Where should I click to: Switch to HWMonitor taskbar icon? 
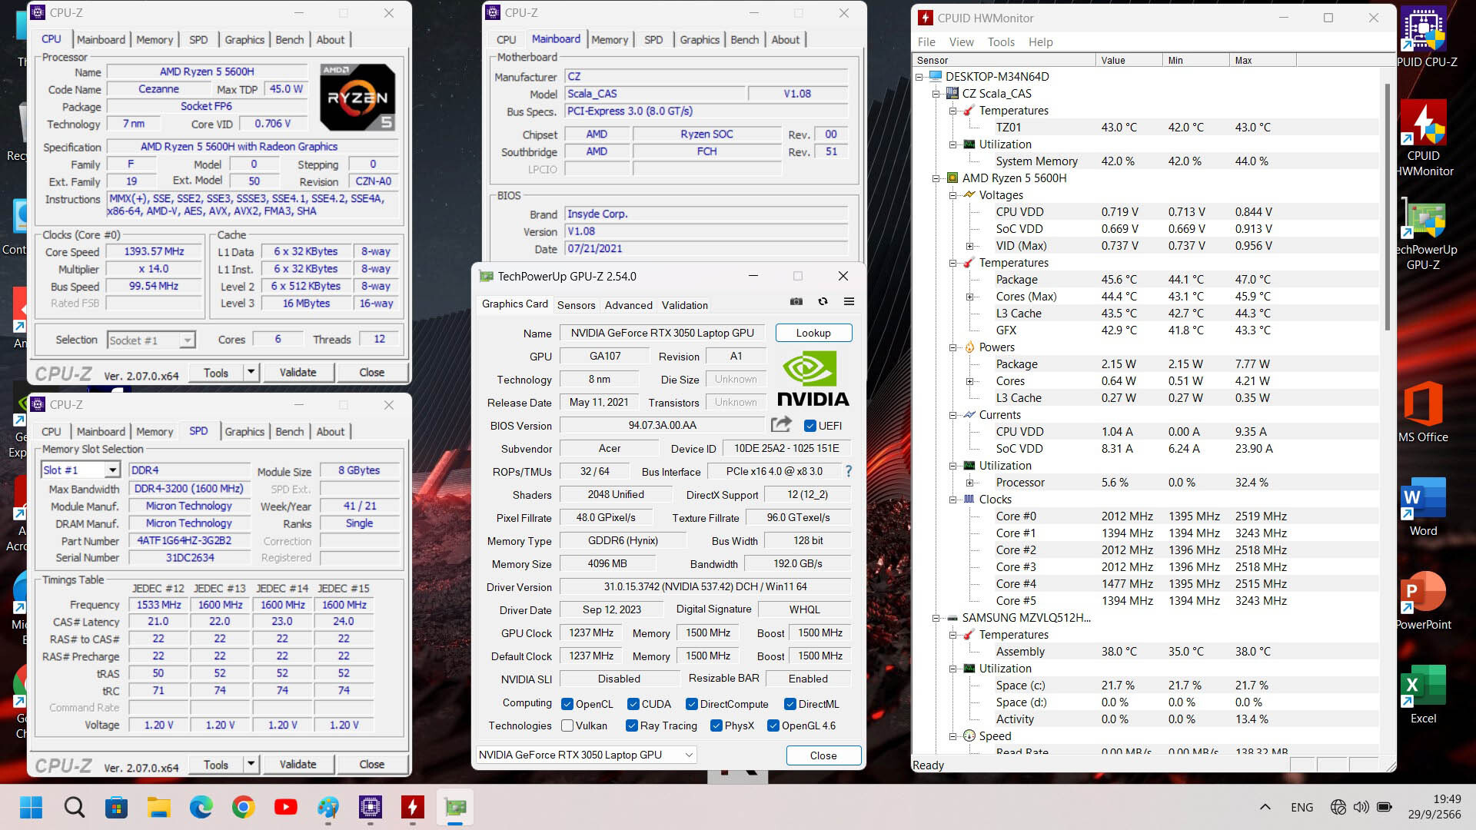click(413, 807)
